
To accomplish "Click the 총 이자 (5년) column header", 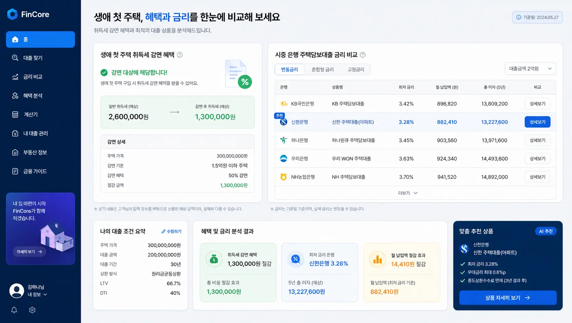I will click(494, 87).
